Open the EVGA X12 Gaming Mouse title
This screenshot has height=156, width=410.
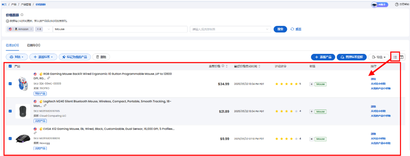[x=109, y=129]
